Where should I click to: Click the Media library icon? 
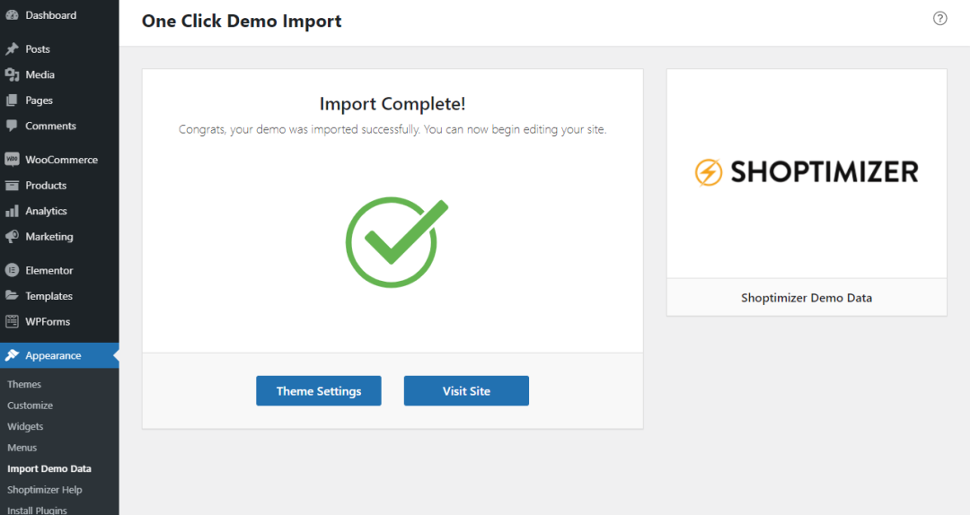pyautogui.click(x=12, y=75)
